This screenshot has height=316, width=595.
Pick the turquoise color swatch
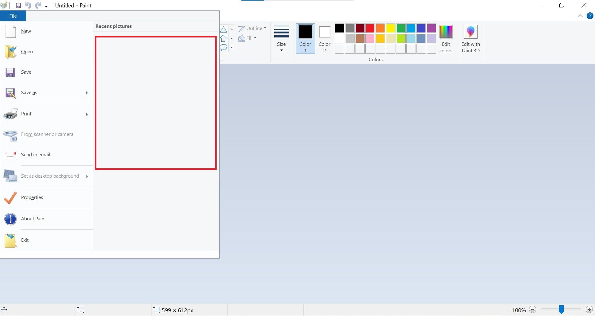coord(411,28)
